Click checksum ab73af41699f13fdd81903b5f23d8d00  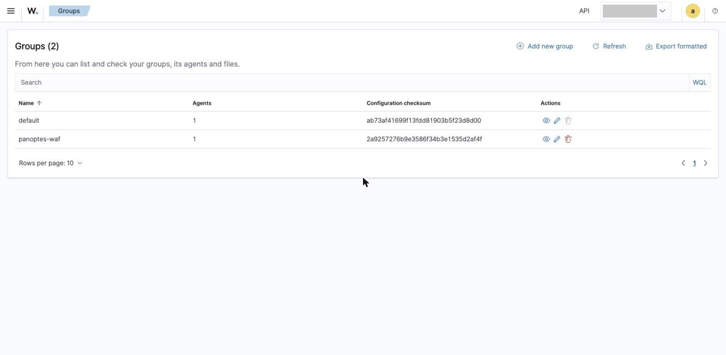pos(424,121)
